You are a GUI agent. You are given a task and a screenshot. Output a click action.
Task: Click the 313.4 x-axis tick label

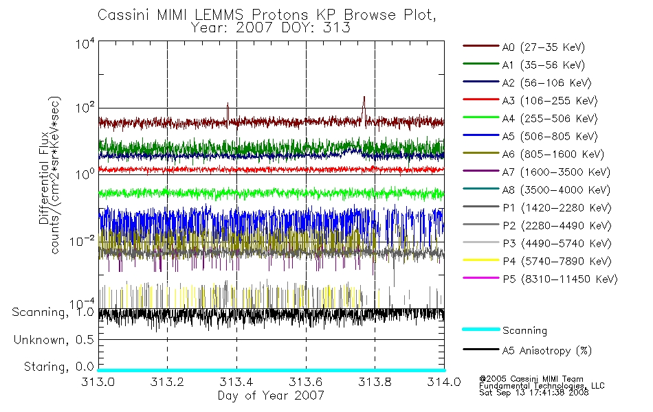point(236,382)
